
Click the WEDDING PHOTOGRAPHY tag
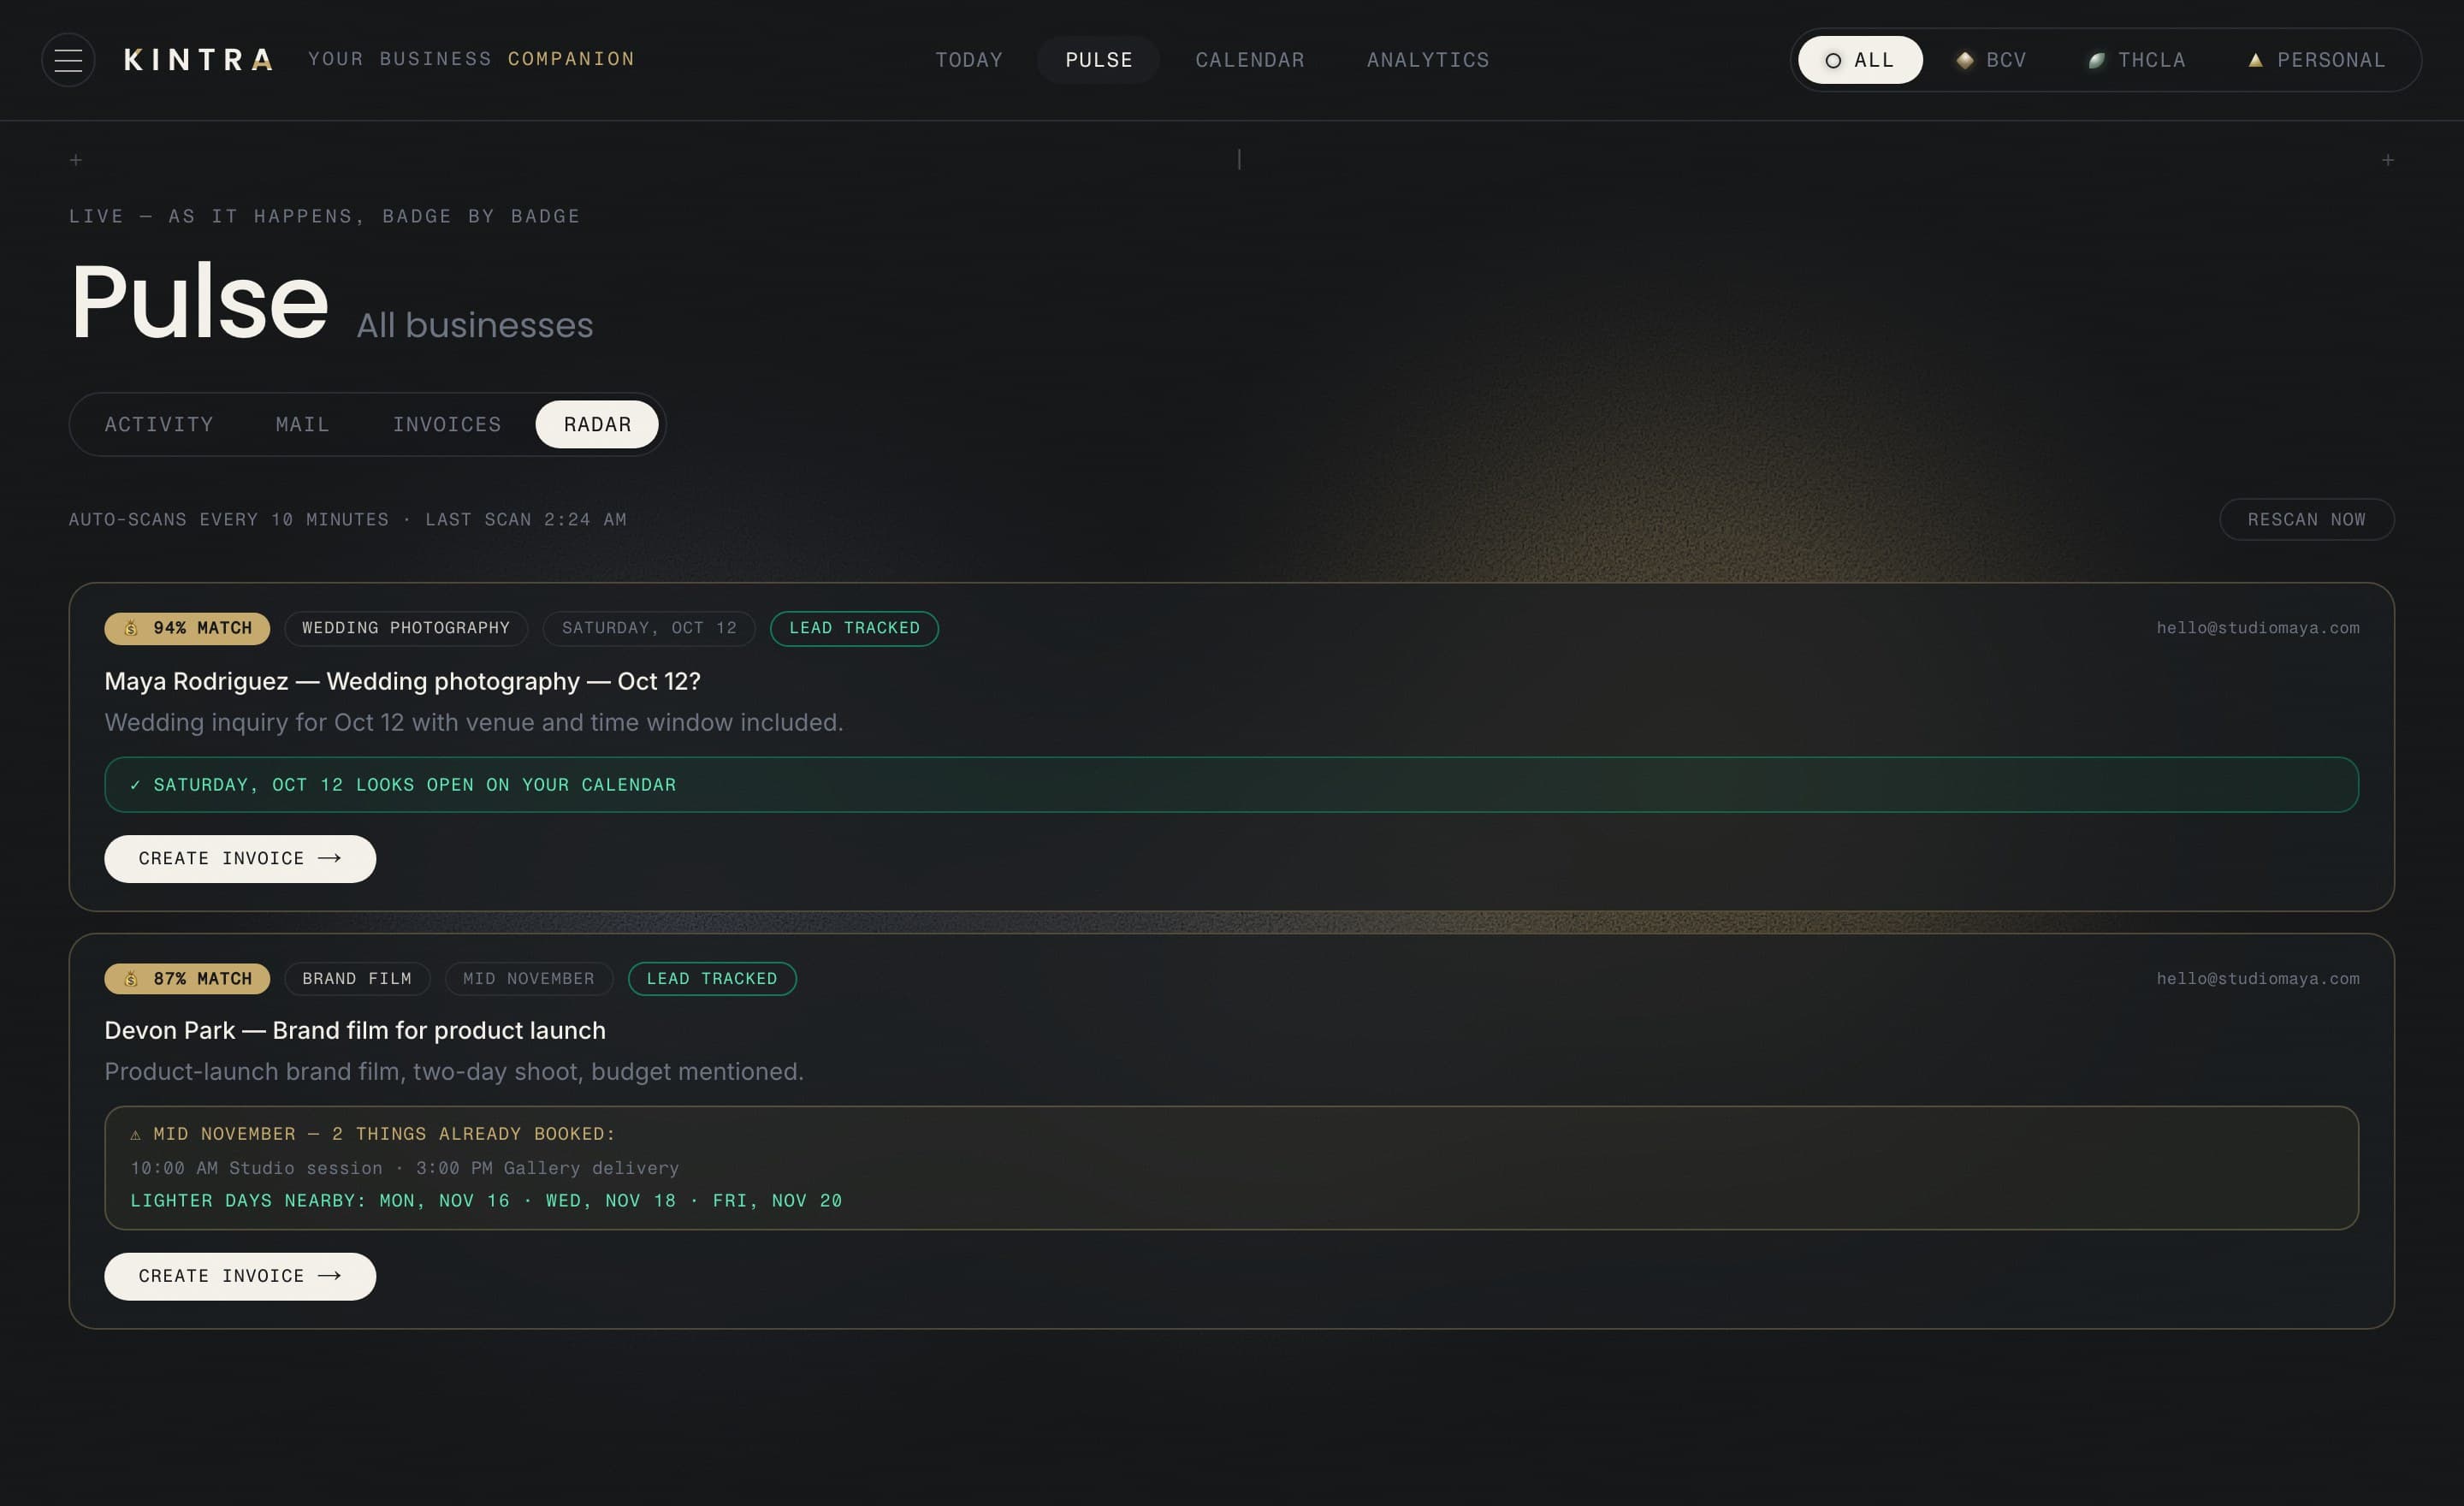(406, 628)
